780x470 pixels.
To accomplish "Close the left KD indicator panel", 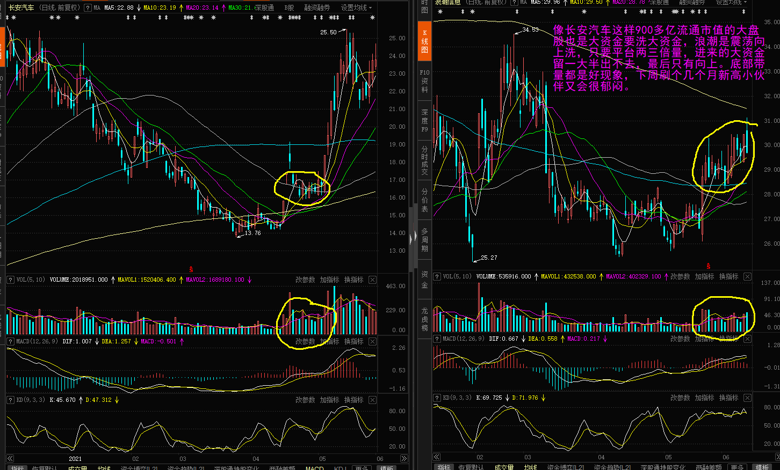I will 372,400.
